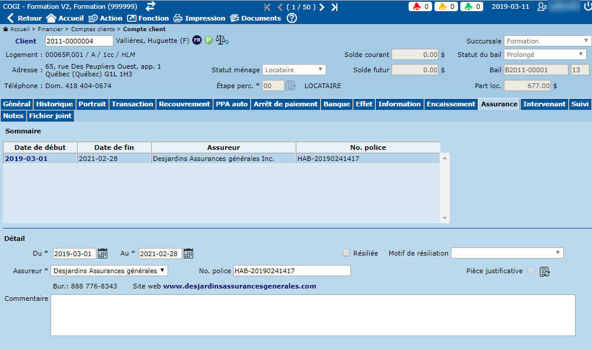The width and height of the screenshot is (592, 349).
Task: Open the Assureur dropdown
Action: click(109, 271)
